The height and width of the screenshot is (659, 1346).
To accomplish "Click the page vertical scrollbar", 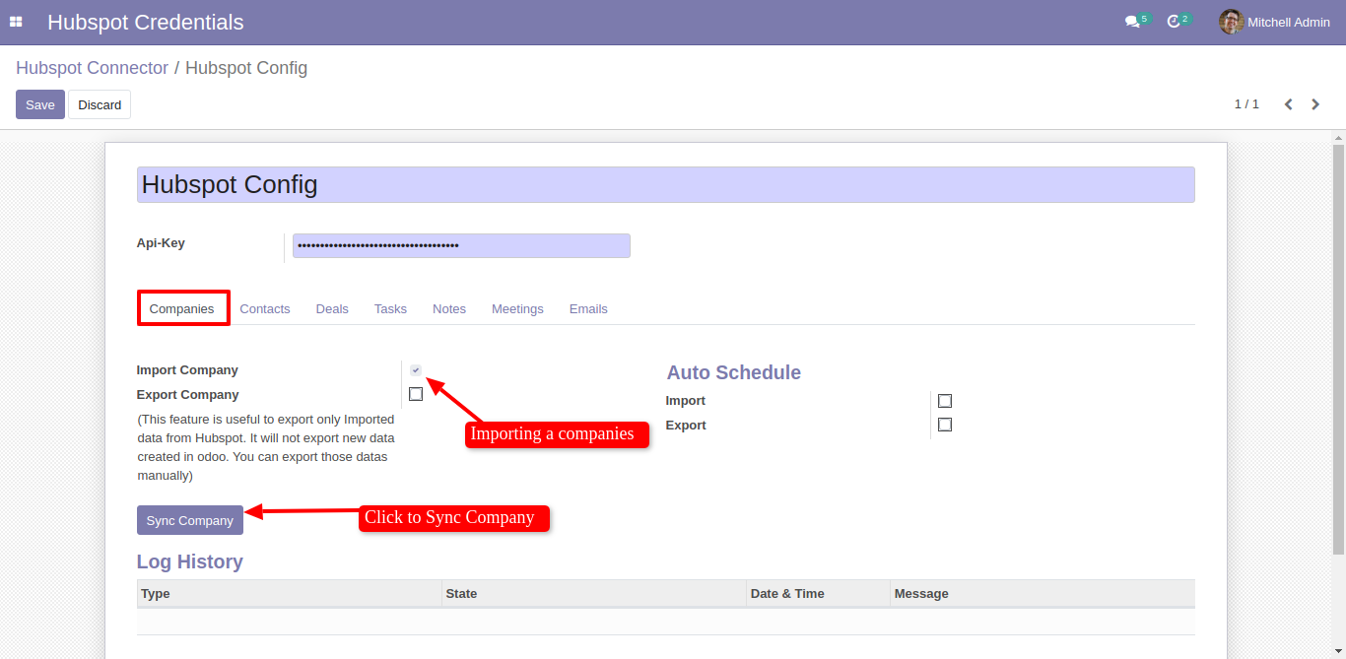I will 1338,348.
